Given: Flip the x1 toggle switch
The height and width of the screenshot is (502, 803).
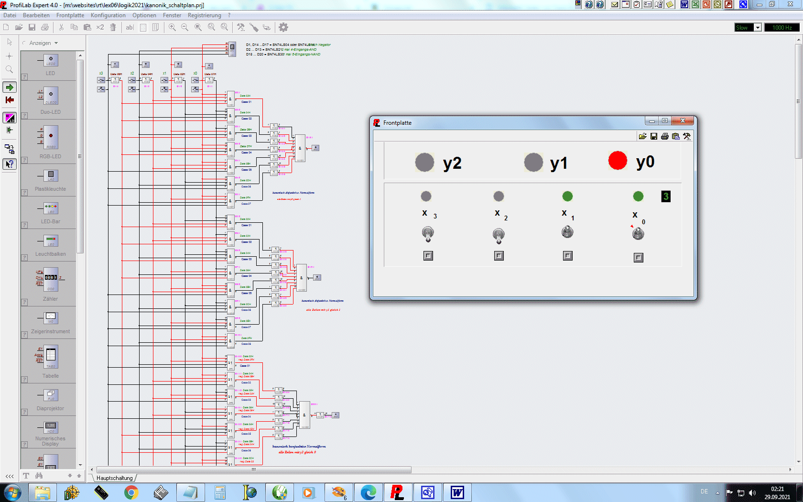Looking at the screenshot, I should 567,232.
